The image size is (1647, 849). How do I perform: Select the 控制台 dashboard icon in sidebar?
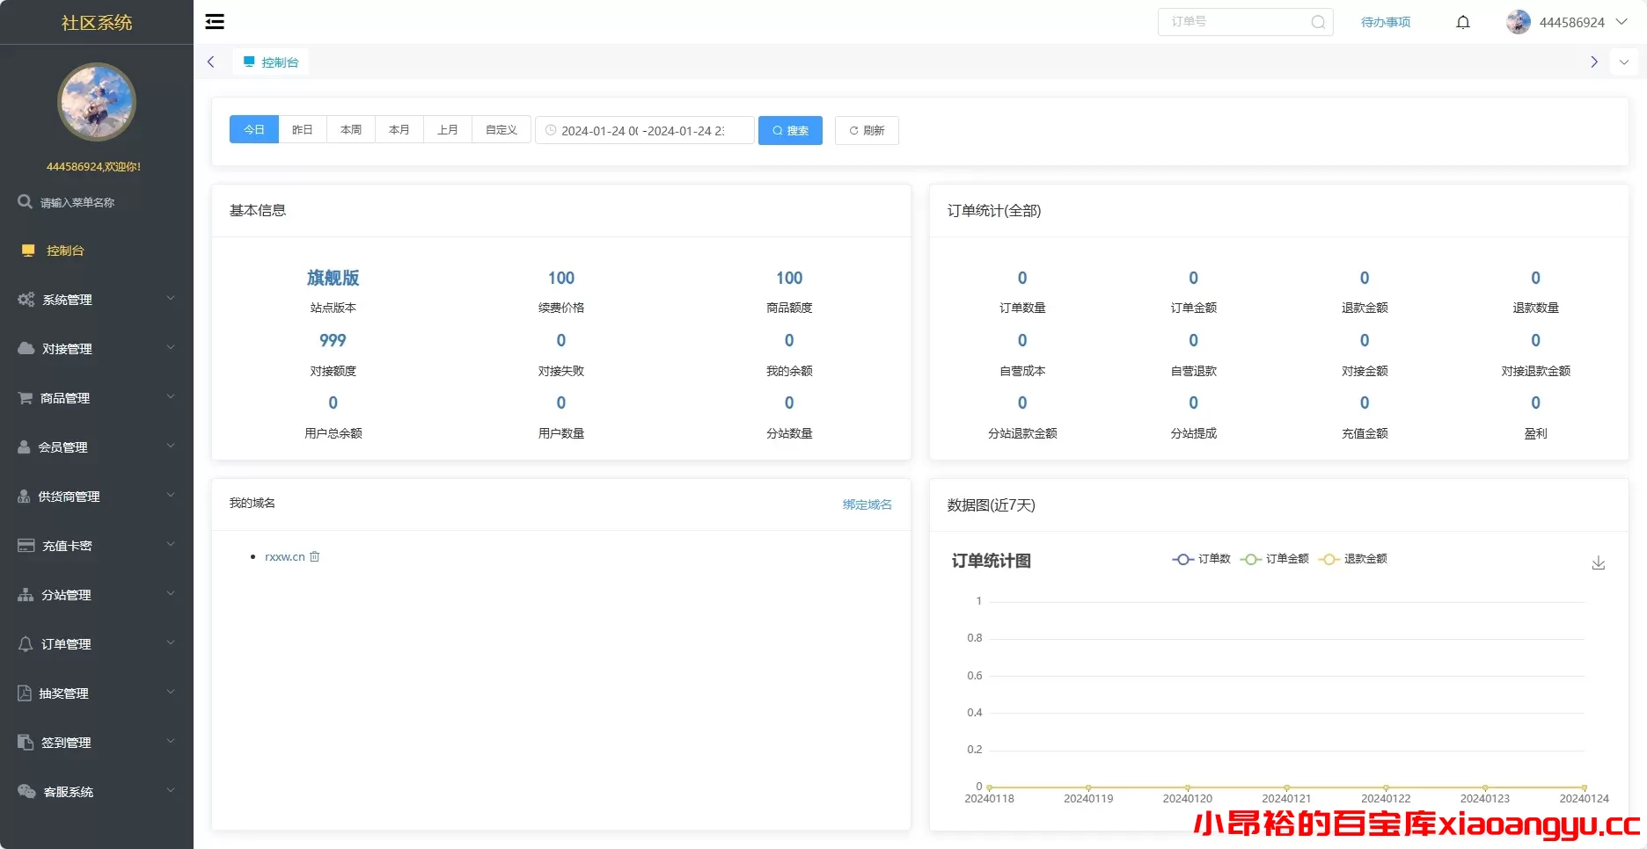[x=27, y=250]
